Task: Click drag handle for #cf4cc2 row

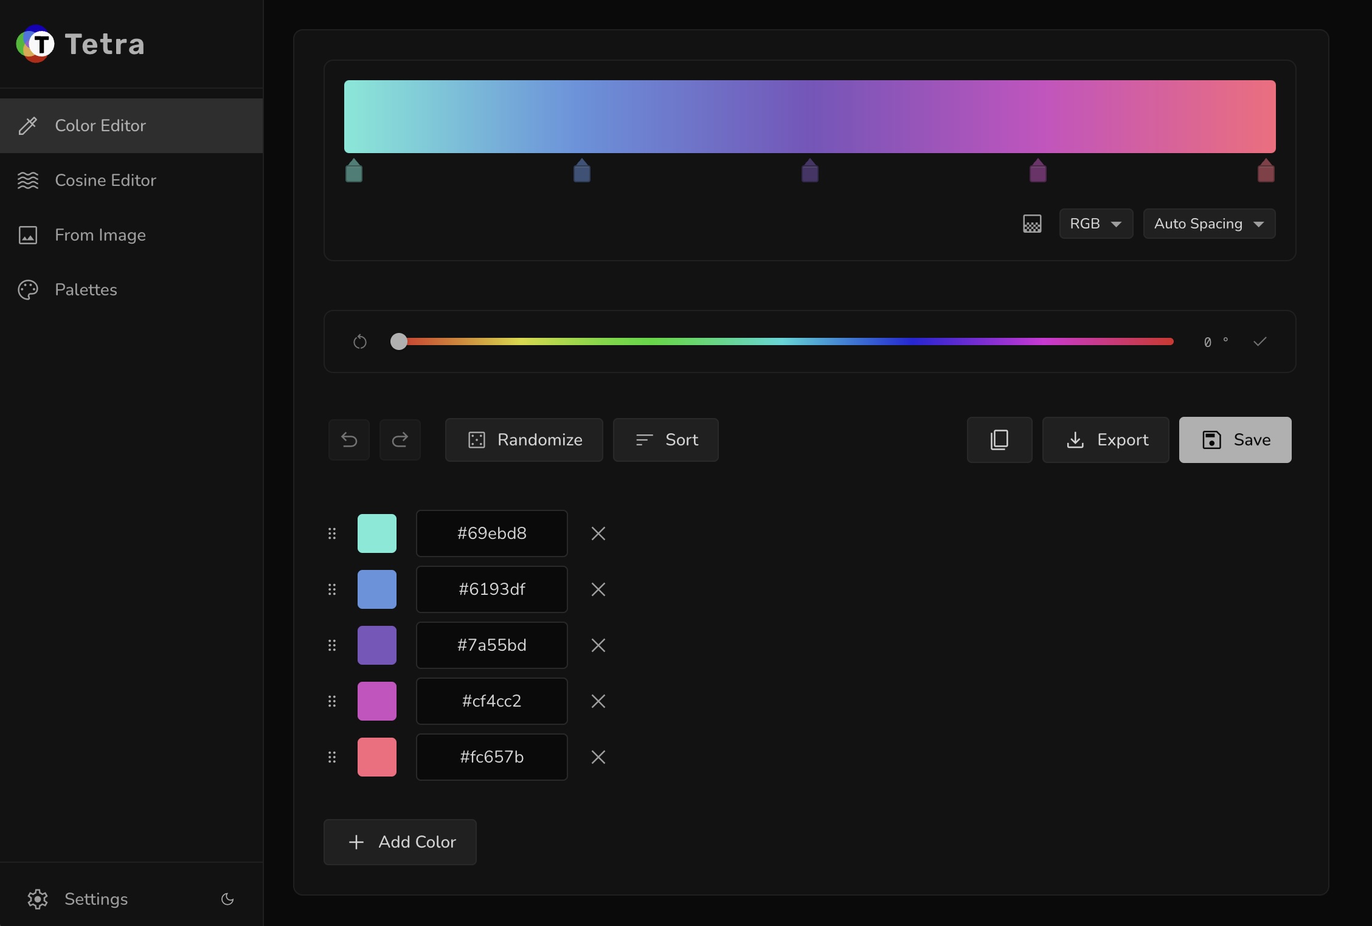Action: point(332,701)
